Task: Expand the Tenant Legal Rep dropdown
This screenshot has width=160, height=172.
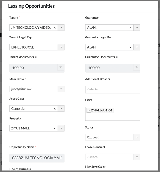Action: (x=61, y=47)
